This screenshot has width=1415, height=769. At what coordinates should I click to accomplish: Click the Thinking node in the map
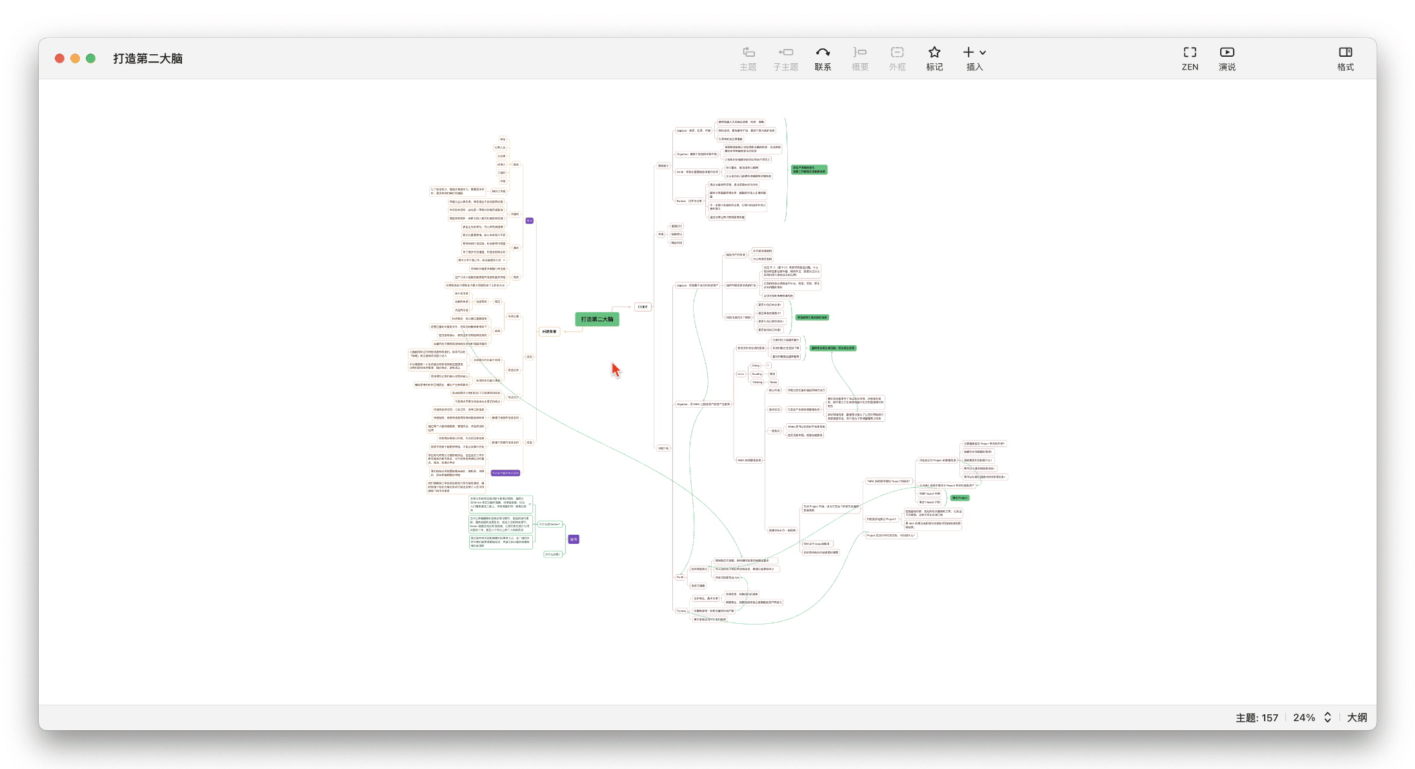click(x=758, y=382)
